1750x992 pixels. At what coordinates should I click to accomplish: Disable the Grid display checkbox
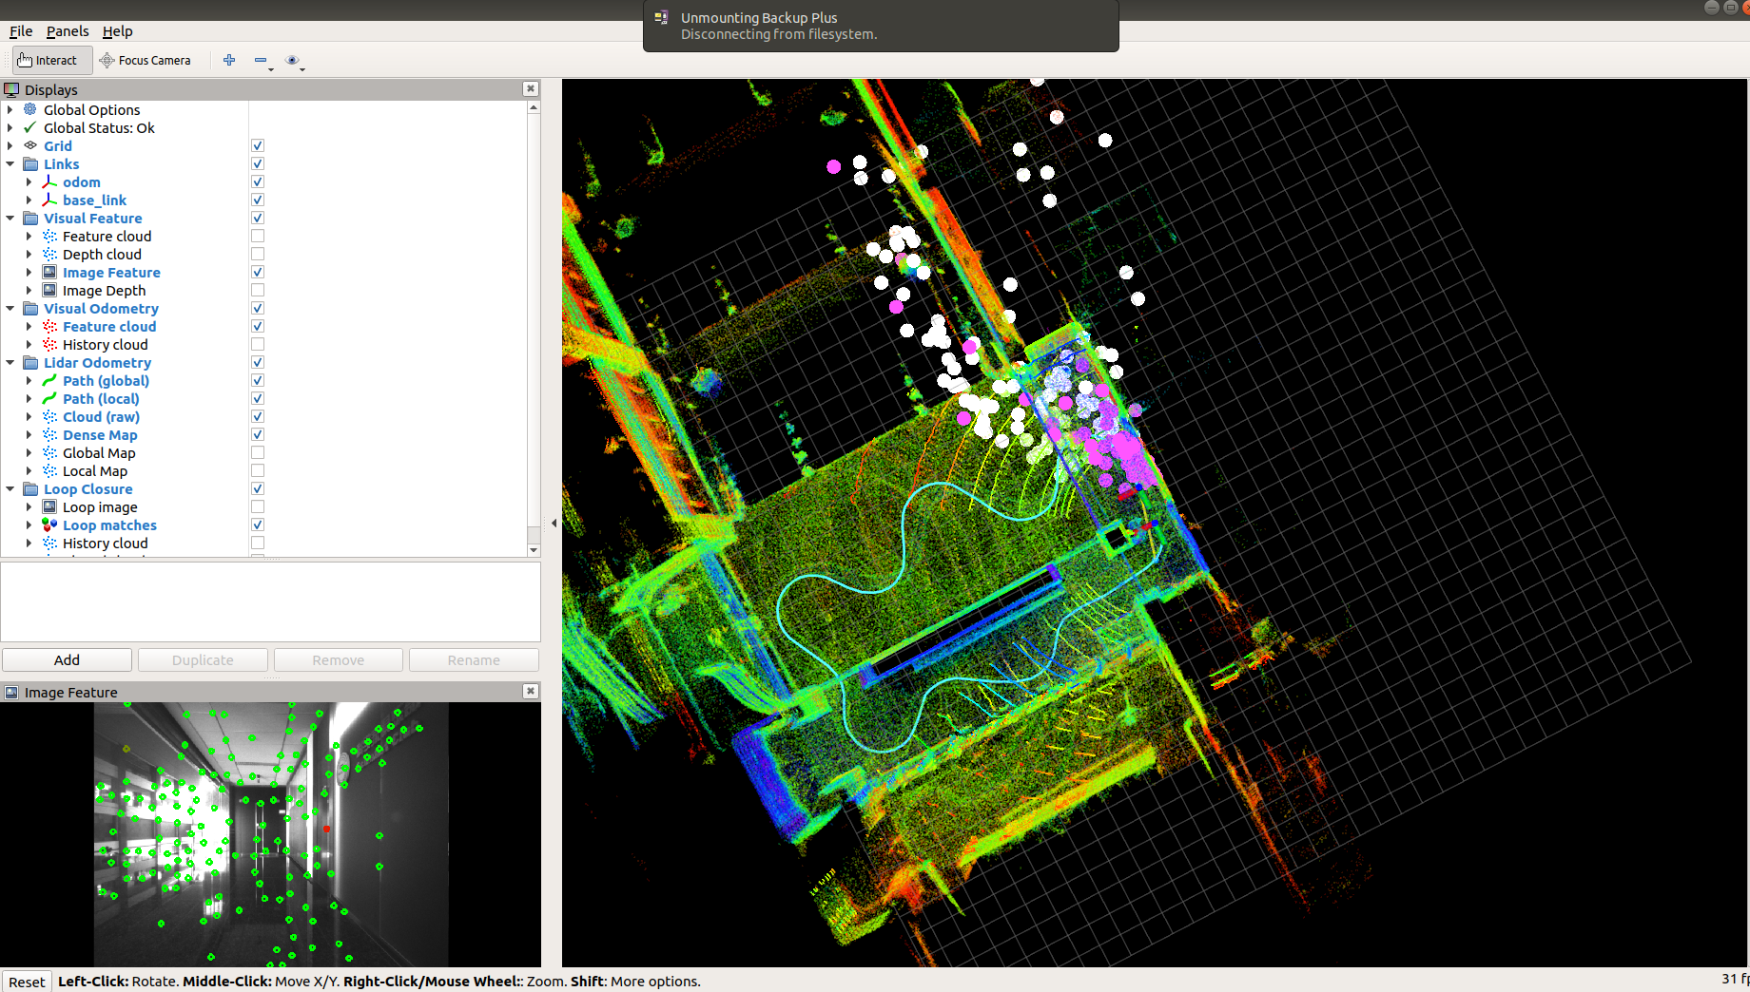point(258,145)
